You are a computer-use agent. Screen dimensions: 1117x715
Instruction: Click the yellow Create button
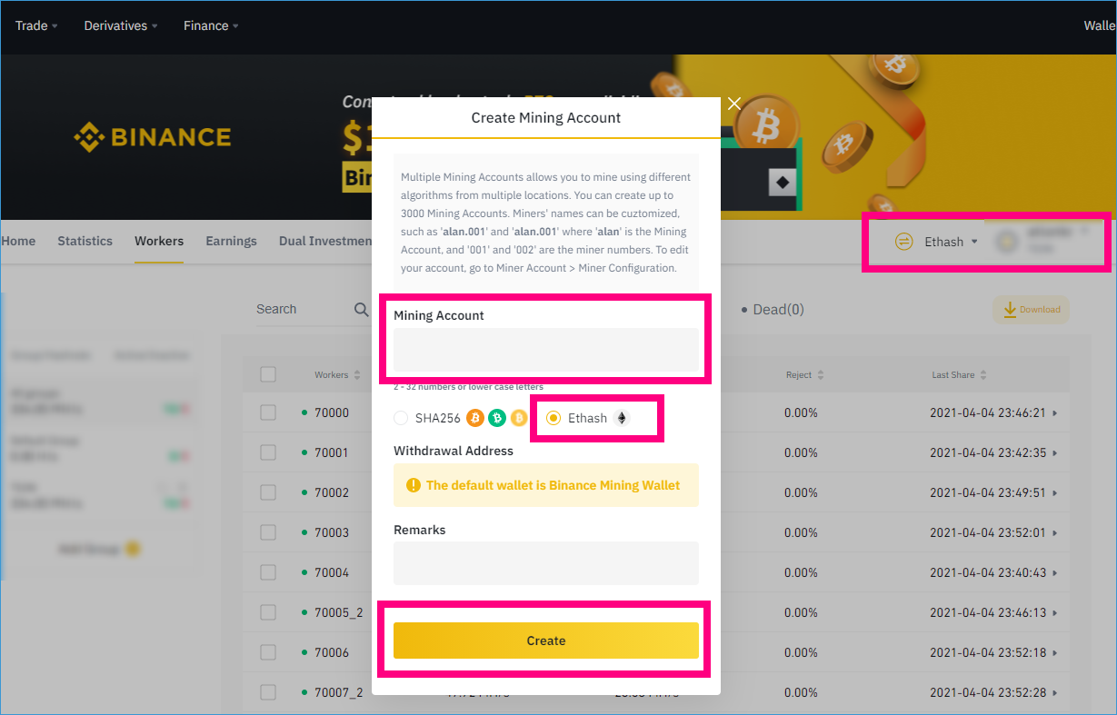[x=546, y=641]
